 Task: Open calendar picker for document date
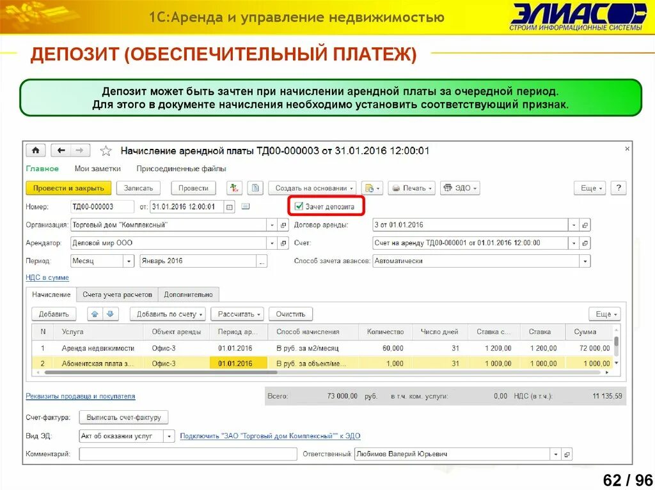(x=229, y=206)
